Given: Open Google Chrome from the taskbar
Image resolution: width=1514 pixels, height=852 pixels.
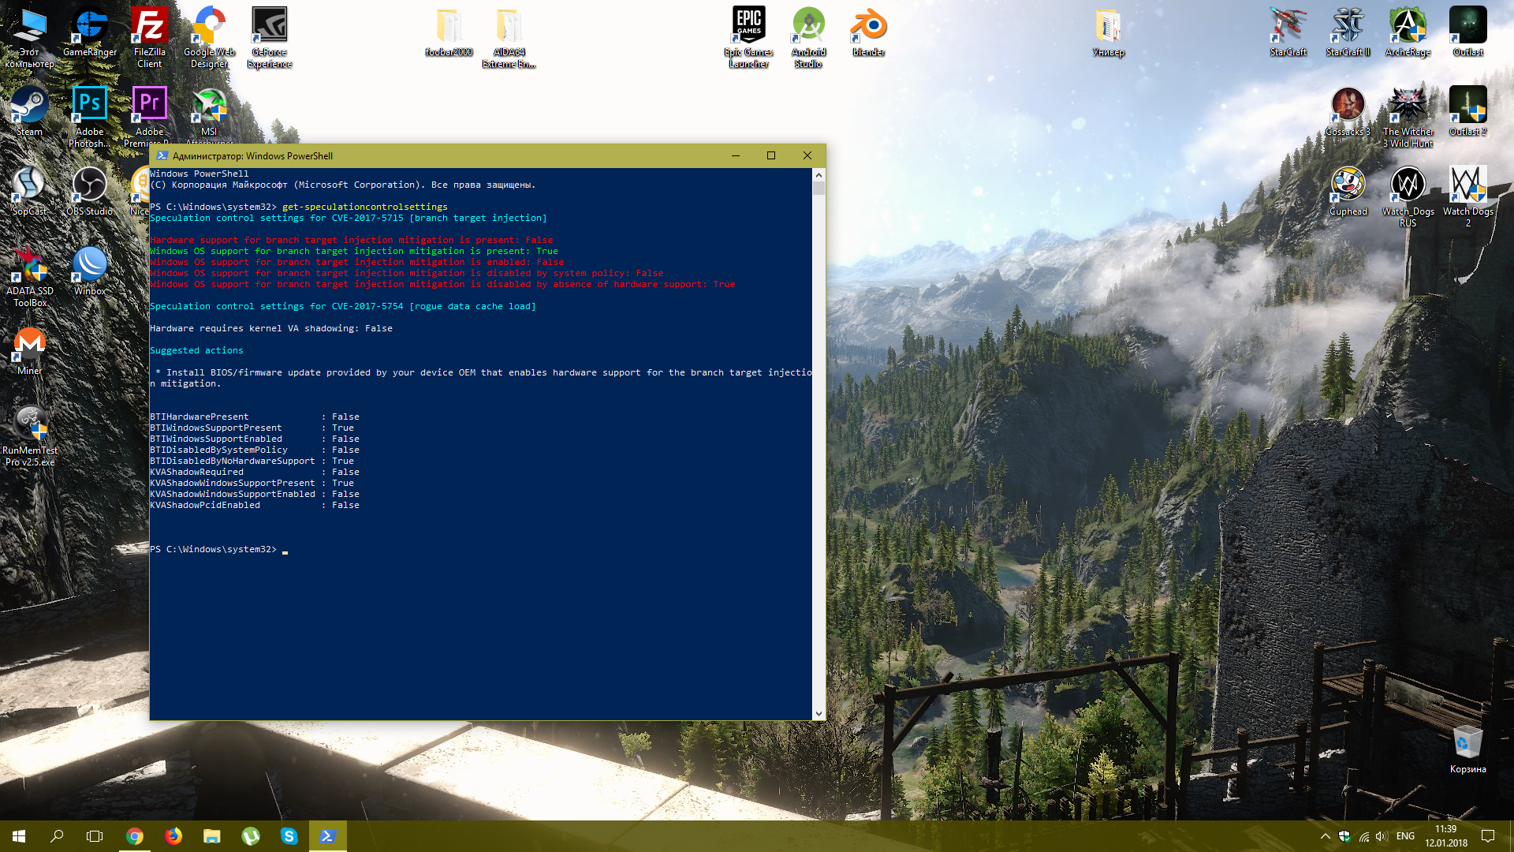Looking at the screenshot, I should coord(135,836).
